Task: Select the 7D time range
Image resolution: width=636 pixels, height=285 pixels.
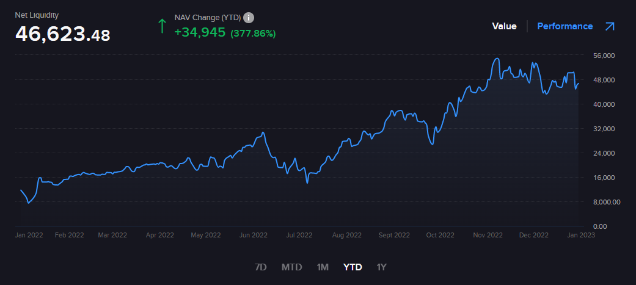Action: (x=261, y=267)
